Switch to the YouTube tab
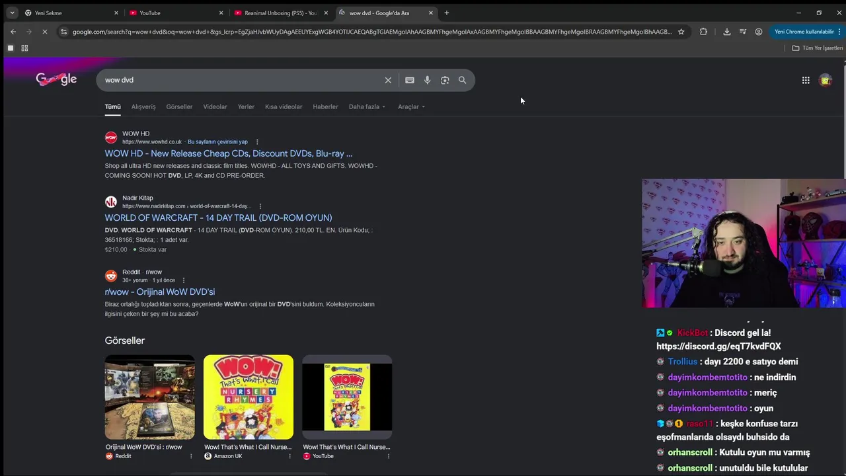The image size is (846, 476). click(176, 13)
